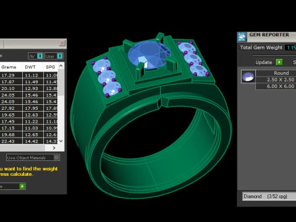Click the 12.65 DWT cell
Image resolution: width=296 pixels, height=222 pixels.
tap(33, 134)
